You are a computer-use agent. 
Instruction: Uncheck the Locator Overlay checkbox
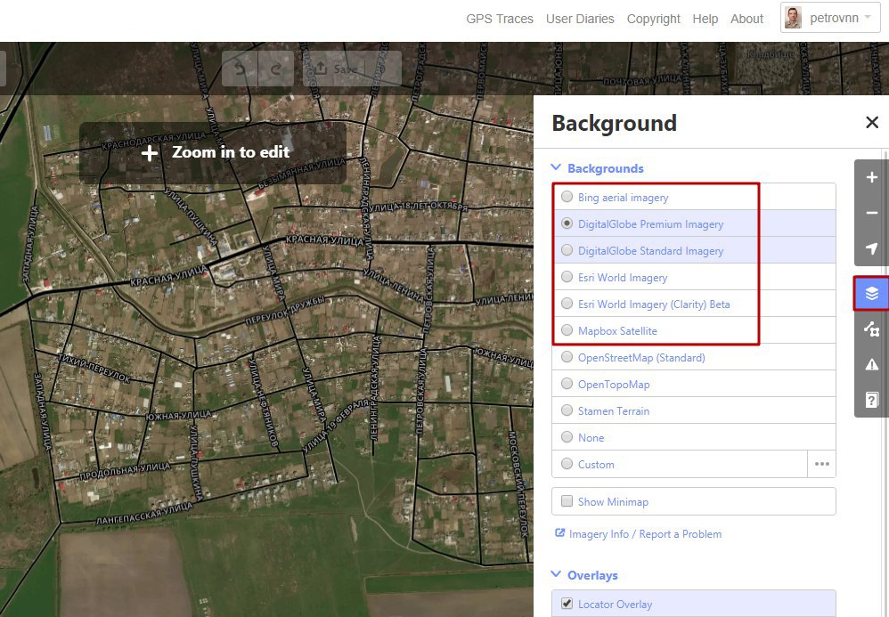pyautogui.click(x=567, y=604)
